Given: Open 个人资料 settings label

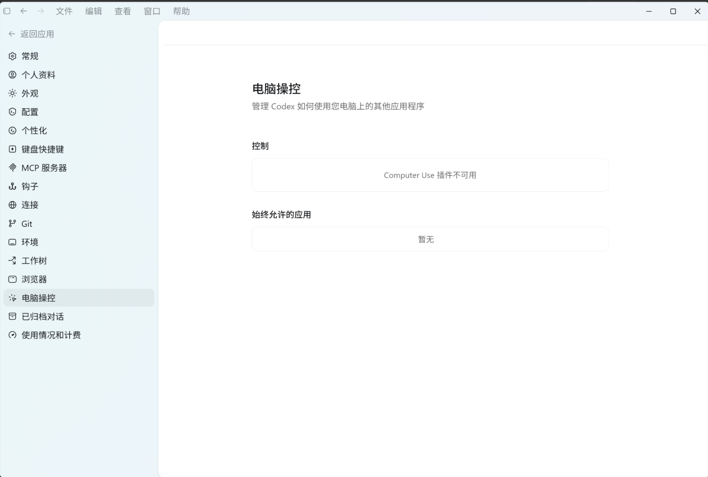Looking at the screenshot, I should (x=39, y=74).
